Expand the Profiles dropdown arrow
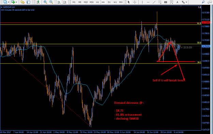Viewport: 213px width, 134px height. tap(9, 2)
